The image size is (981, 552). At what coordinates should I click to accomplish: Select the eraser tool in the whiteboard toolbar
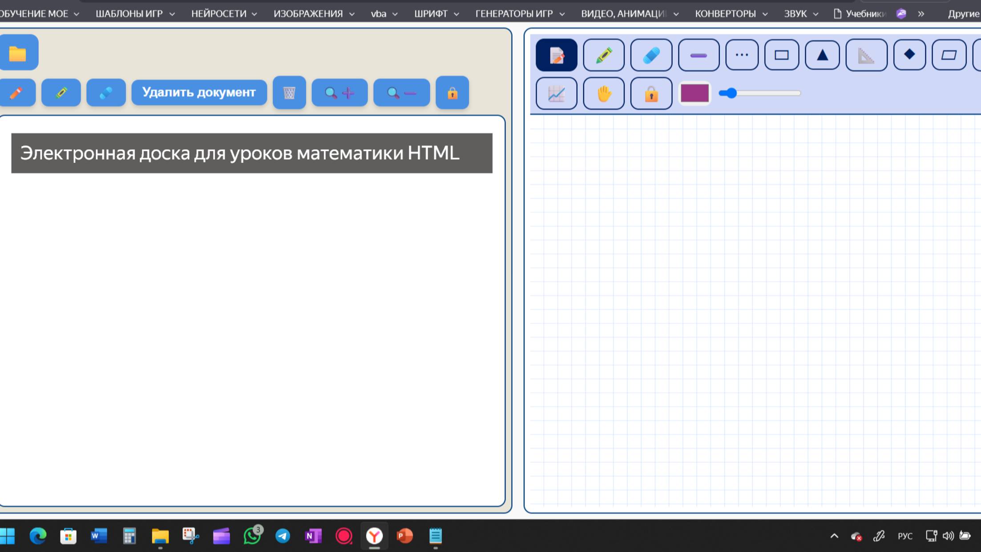click(x=651, y=55)
